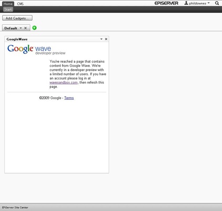Close the GoogleWave gadget
The width and height of the screenshot is (222, 211).
(106, 39)
